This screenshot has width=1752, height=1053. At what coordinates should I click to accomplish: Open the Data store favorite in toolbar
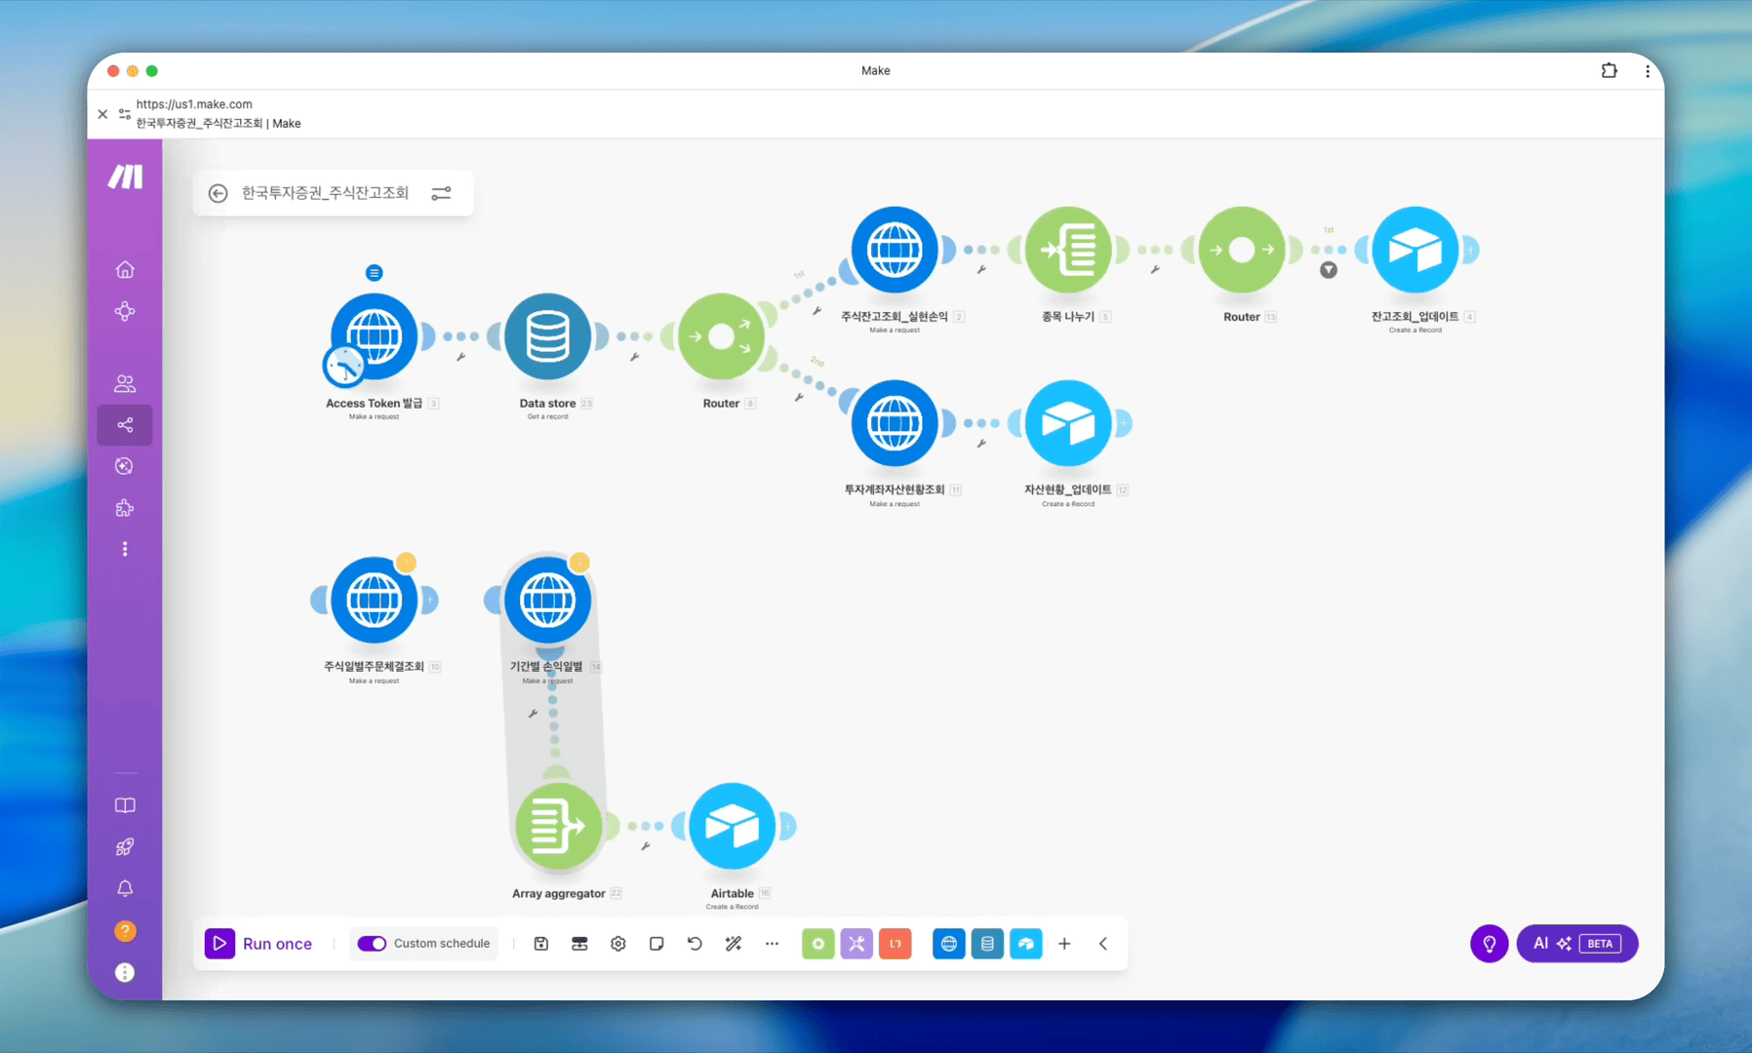pyautogui.click(x=987, y=944)
